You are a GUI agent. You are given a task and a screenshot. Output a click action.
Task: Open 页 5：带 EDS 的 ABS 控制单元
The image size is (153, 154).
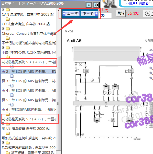point(29,100)
